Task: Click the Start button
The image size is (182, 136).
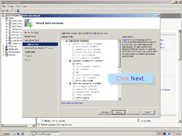Action: 5,134
